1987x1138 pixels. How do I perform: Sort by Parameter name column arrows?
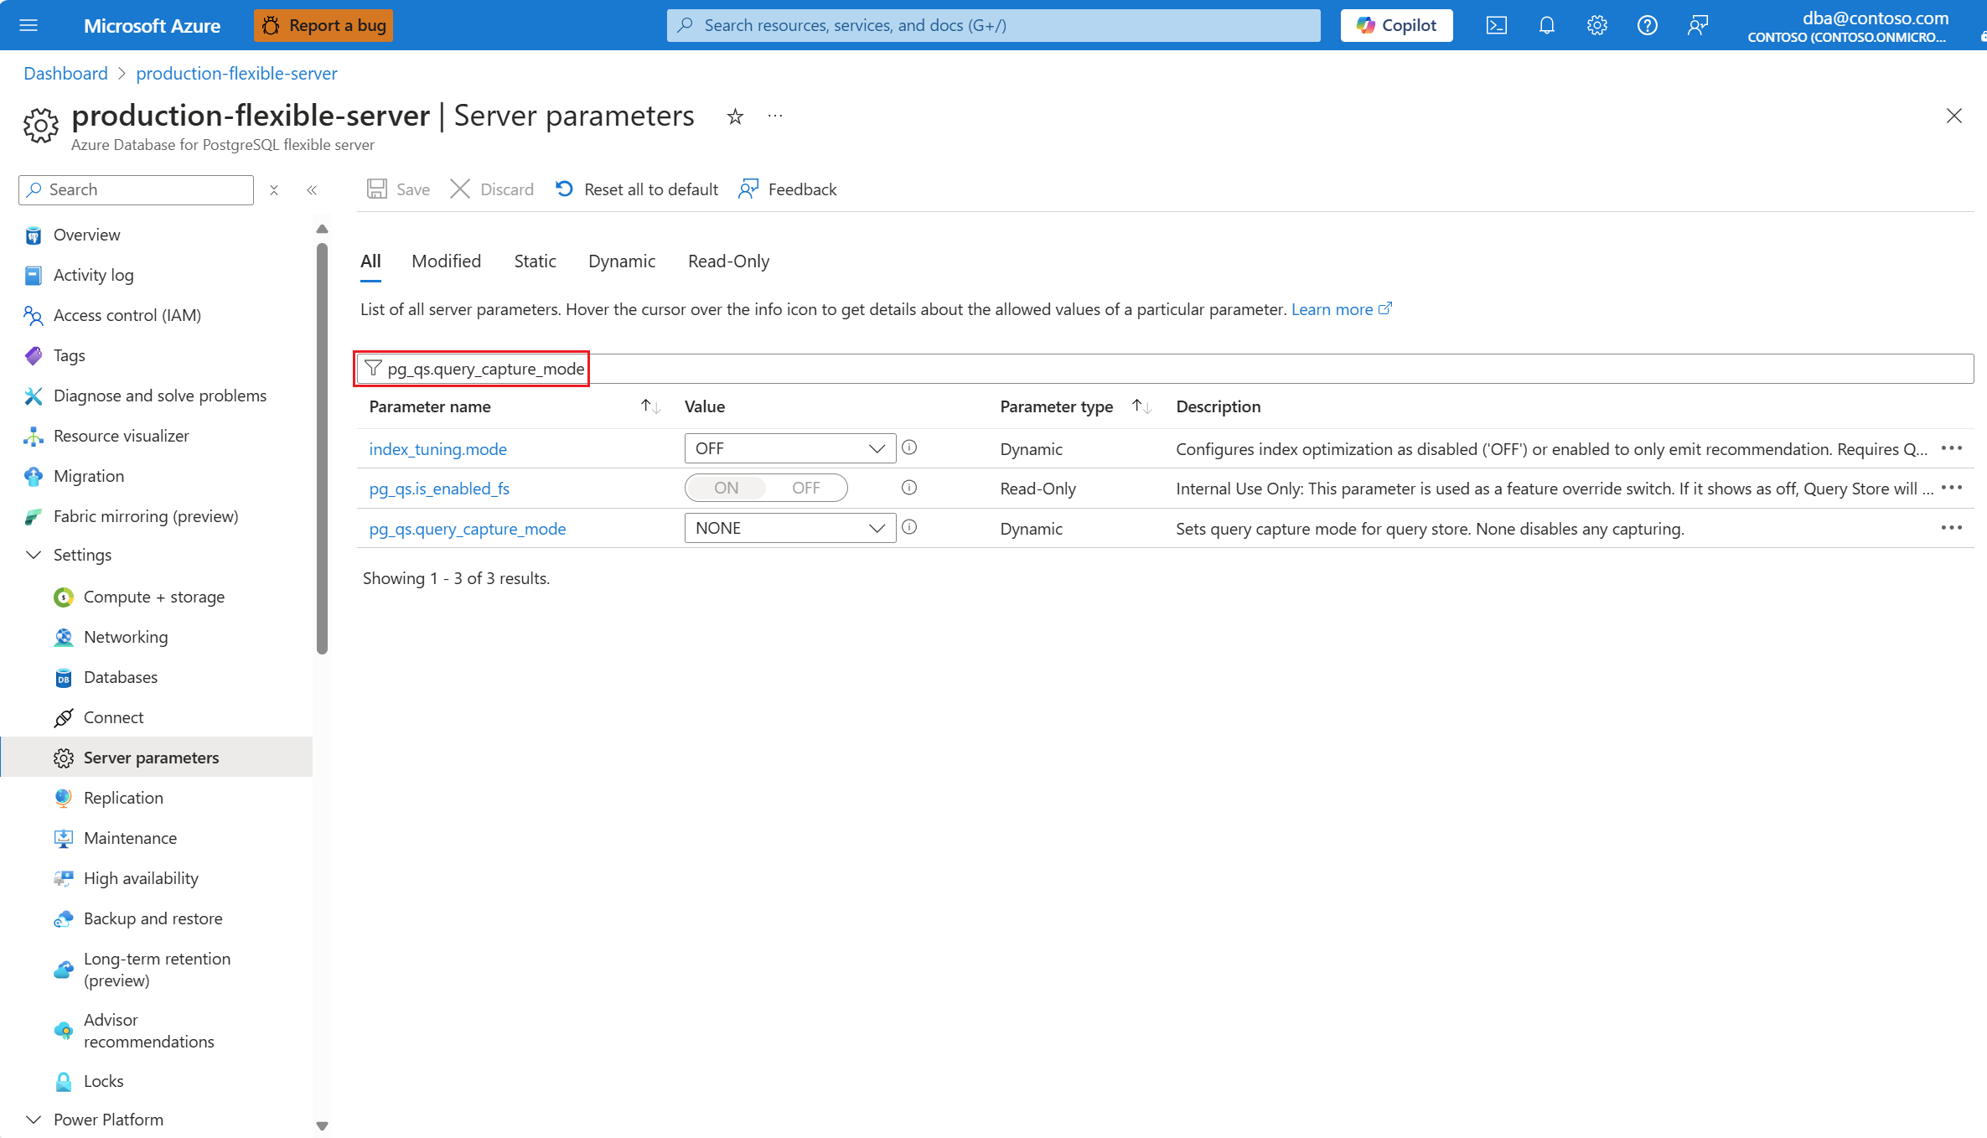tap(650, 406)
